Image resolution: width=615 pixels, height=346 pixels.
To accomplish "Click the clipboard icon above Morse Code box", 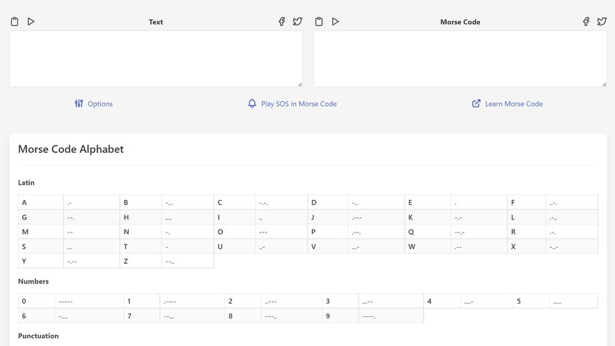I will coord(319,21).
